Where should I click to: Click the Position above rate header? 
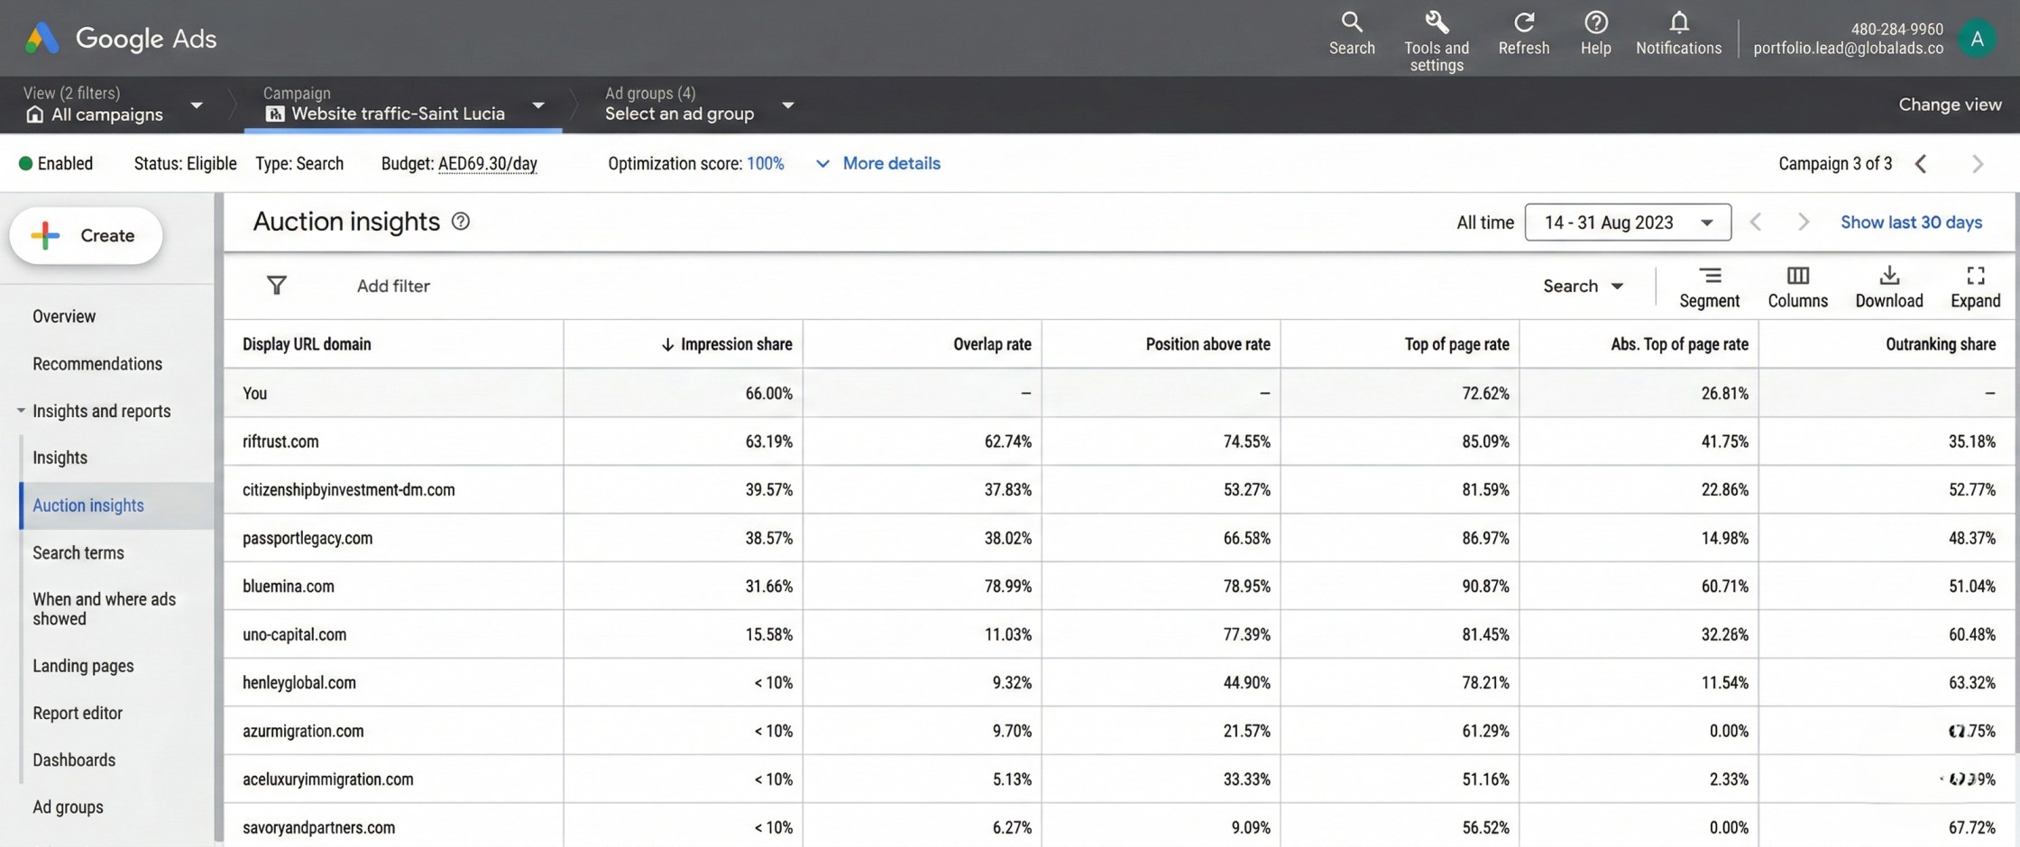[x=1207, y=344]
